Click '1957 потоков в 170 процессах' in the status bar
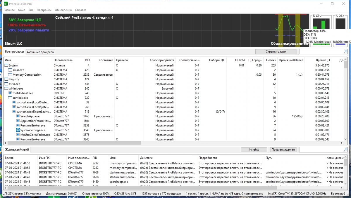 pos(162,193)
